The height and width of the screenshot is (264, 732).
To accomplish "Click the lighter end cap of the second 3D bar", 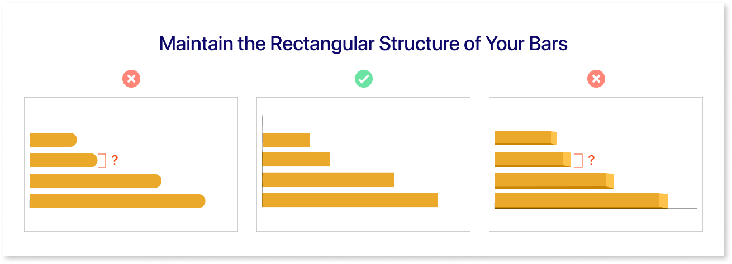I will 567,159.
